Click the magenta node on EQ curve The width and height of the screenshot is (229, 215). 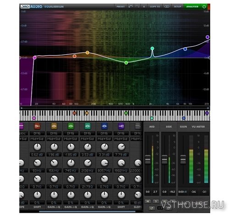35,58
